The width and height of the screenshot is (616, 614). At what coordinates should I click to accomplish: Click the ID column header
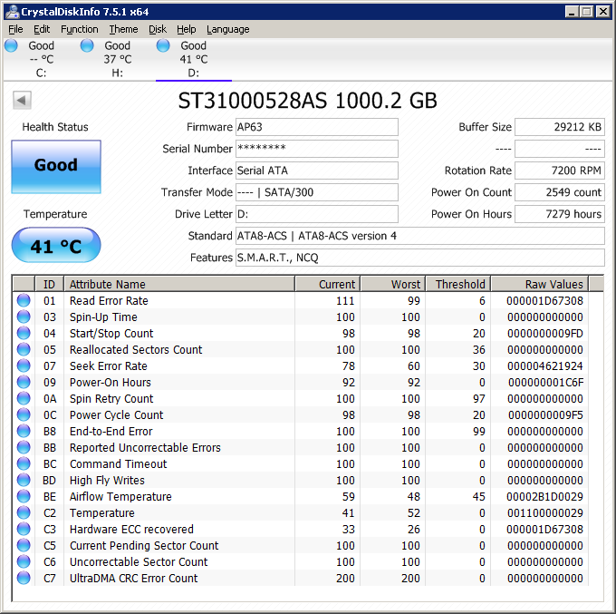pos(49,284)
